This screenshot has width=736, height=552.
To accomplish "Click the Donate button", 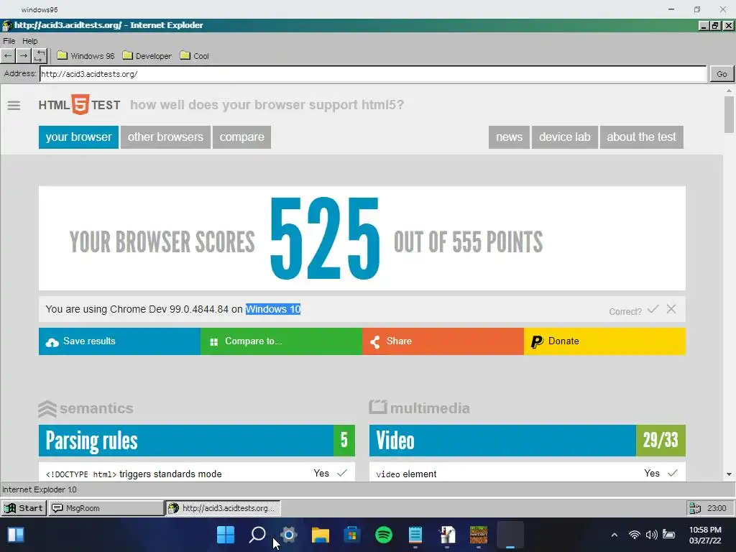I will [x=604, y=341].
